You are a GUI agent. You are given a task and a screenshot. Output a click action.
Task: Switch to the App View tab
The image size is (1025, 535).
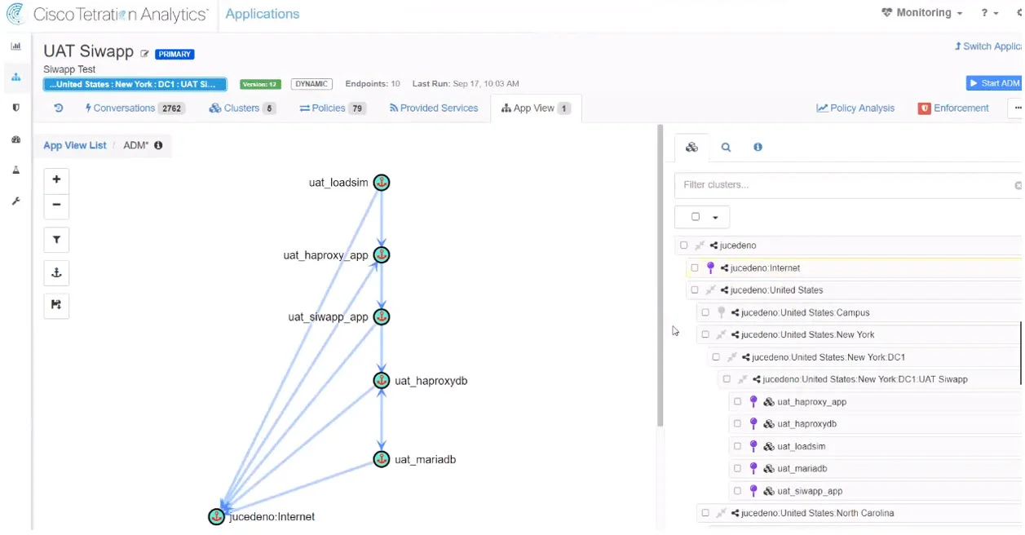pyautogui.click(x=536, y=108)
